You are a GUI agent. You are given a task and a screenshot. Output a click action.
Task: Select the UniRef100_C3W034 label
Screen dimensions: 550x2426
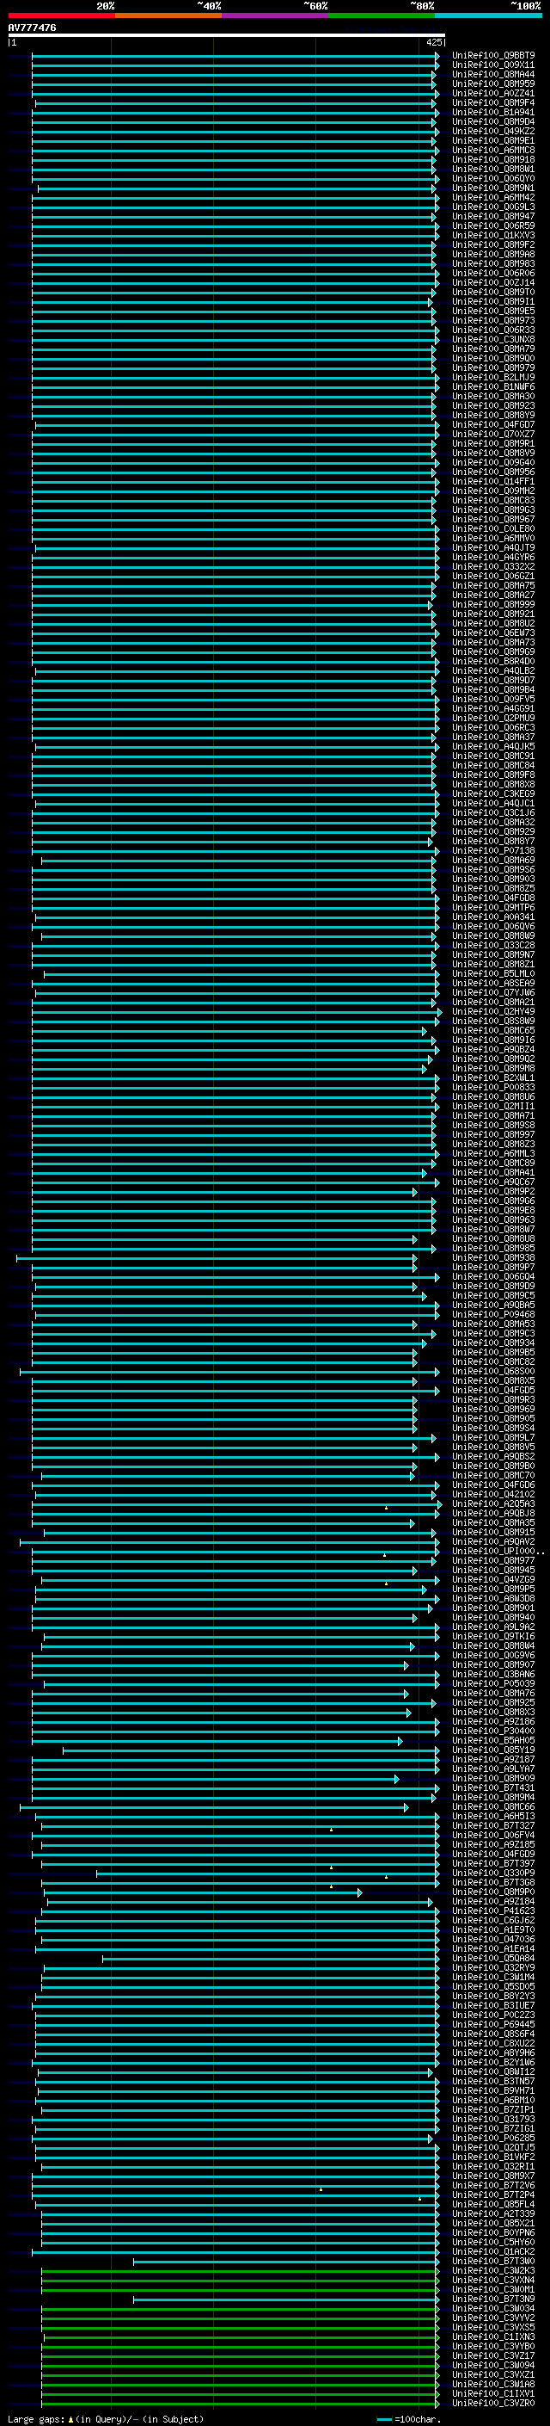click(493, 2308)
